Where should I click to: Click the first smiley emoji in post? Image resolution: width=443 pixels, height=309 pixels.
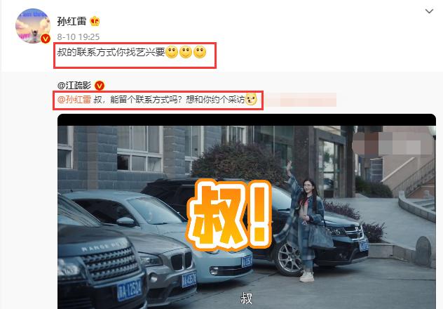tap(172, 52)
